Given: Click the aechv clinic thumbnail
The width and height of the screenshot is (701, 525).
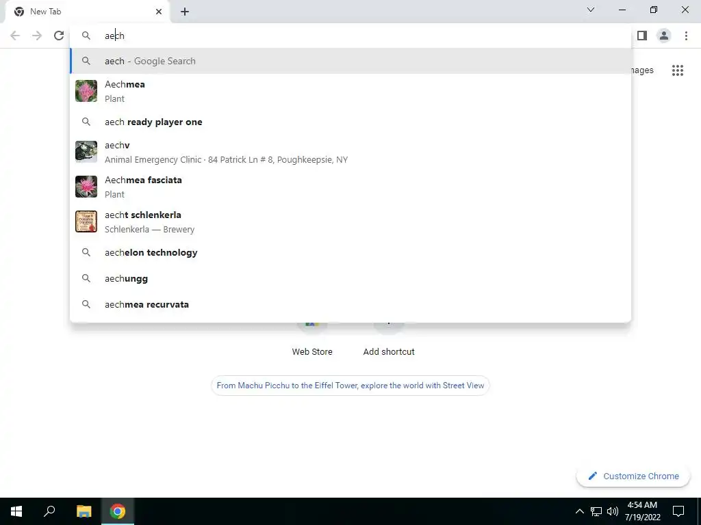Looking at the screenshot, I should coord(86,152).
